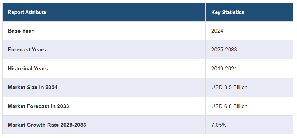Select Market Forecast in 2033 label
This screenshot has width=297, height=138.
(x=38, y=106)
